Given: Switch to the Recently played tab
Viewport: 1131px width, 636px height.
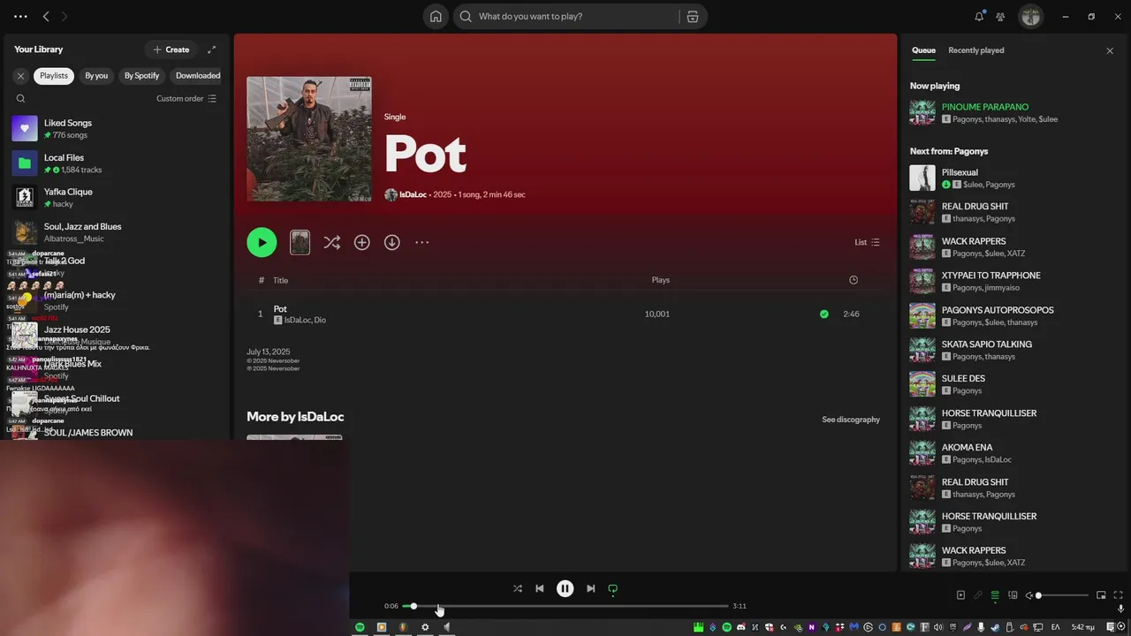Looking at the screenshot, I should click(x=975, y=50).
